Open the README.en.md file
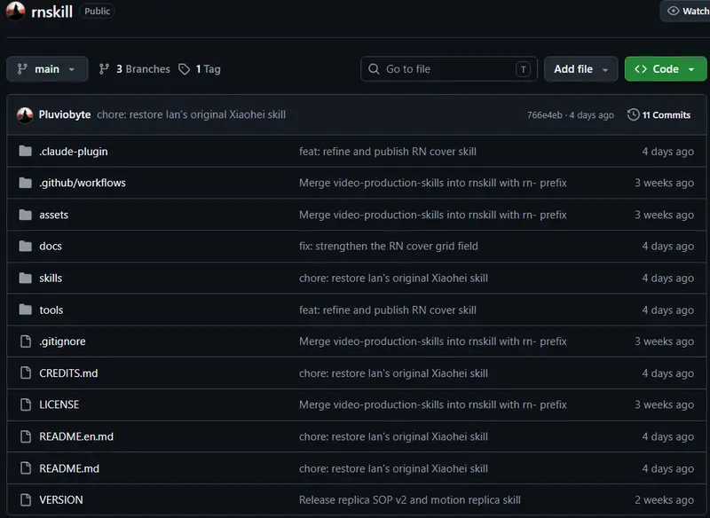 76,436
